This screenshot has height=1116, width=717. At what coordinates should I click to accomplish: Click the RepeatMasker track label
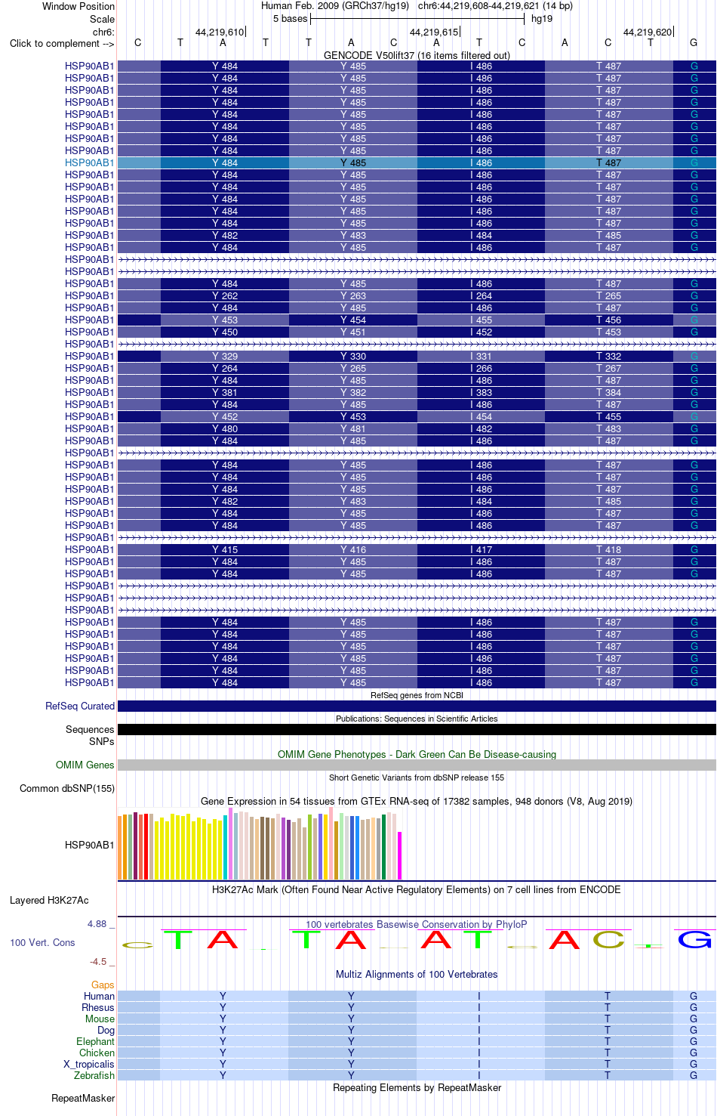(x=83, y=1098)
